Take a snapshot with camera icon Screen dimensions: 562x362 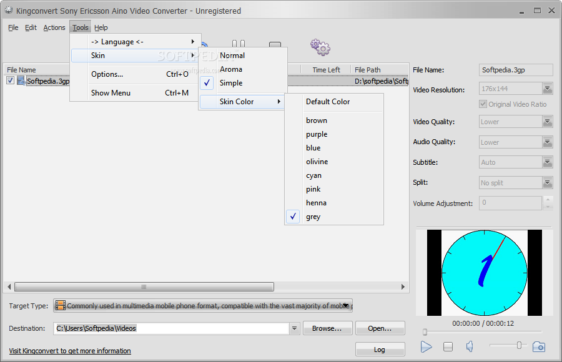(x=539, y=346)
